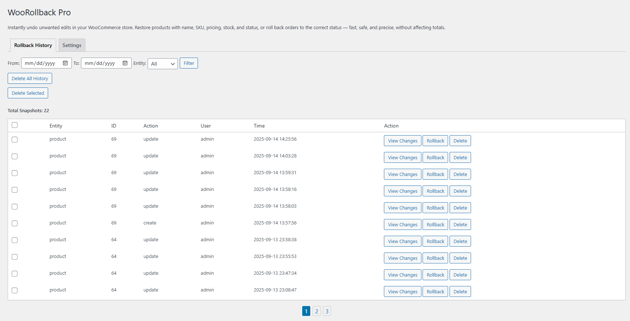View Changes for snapshot at 13:58:03

coord(402,208)
